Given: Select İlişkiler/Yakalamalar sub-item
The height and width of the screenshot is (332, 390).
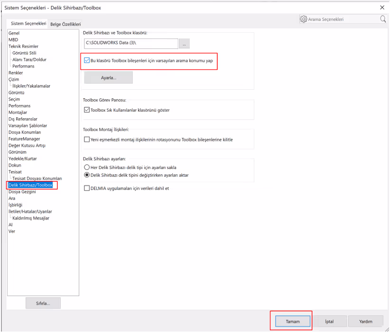Looking at the screenshot, I should (x=31, y=86).
